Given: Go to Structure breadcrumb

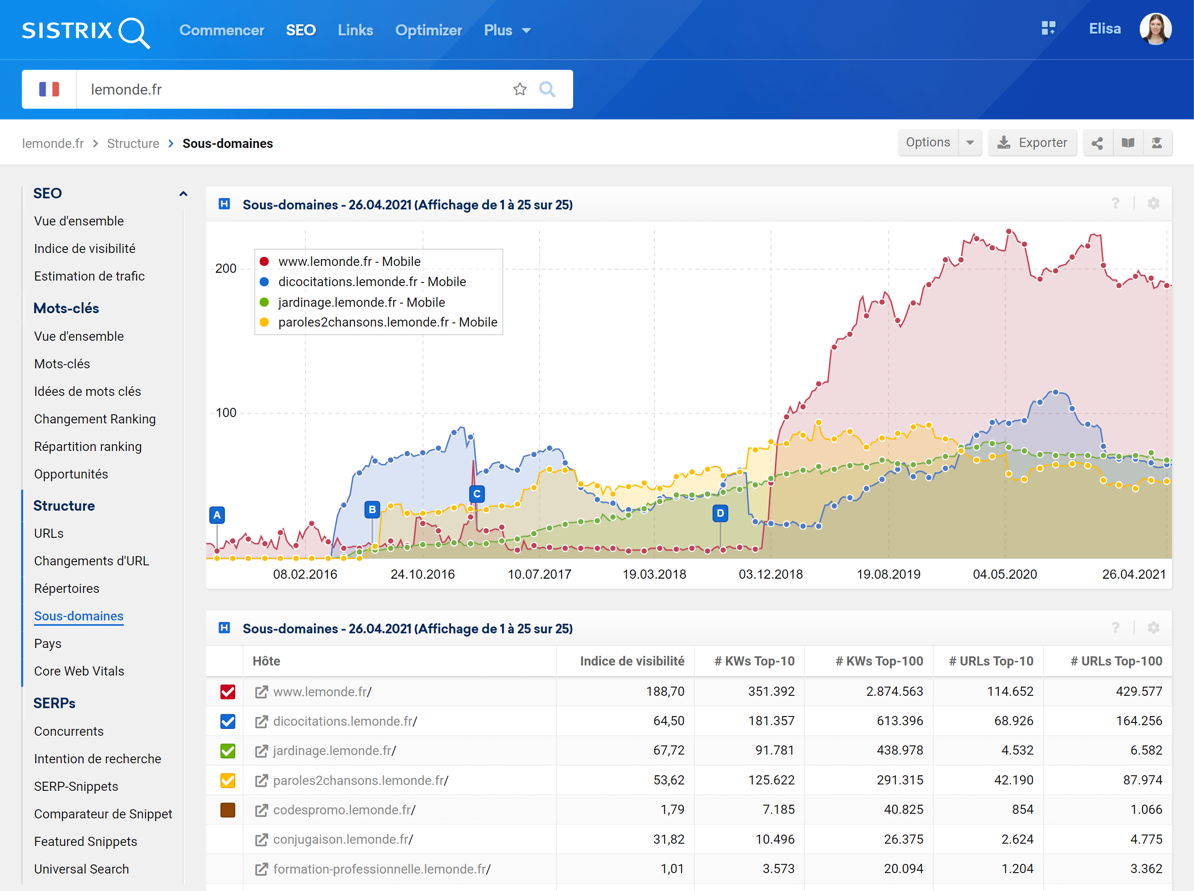Looking at the screenshot, I should 133,143.
